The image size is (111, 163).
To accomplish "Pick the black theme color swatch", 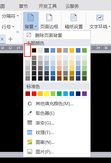I will [x=34, y=50].
